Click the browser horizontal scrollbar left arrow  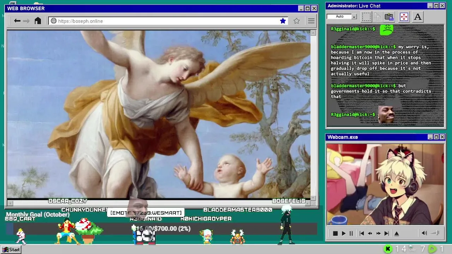point(10,203)
